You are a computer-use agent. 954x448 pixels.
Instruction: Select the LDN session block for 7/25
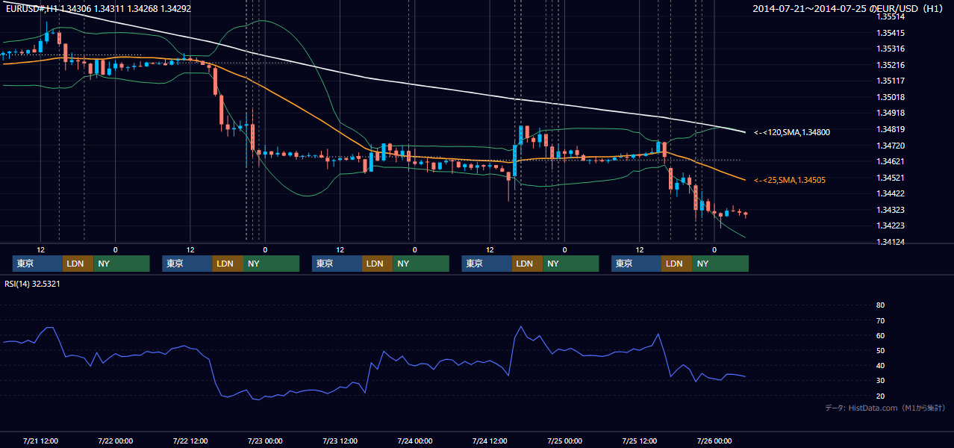[676, 264]
